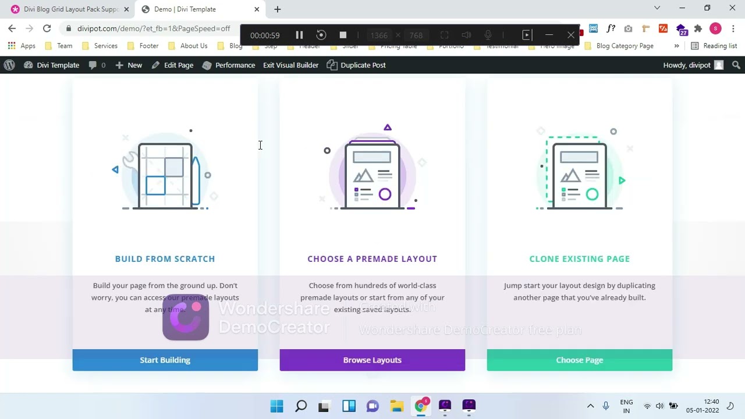745x419 pixels.
Task: Open a new browser tab
Action: (x=277, y=9)
